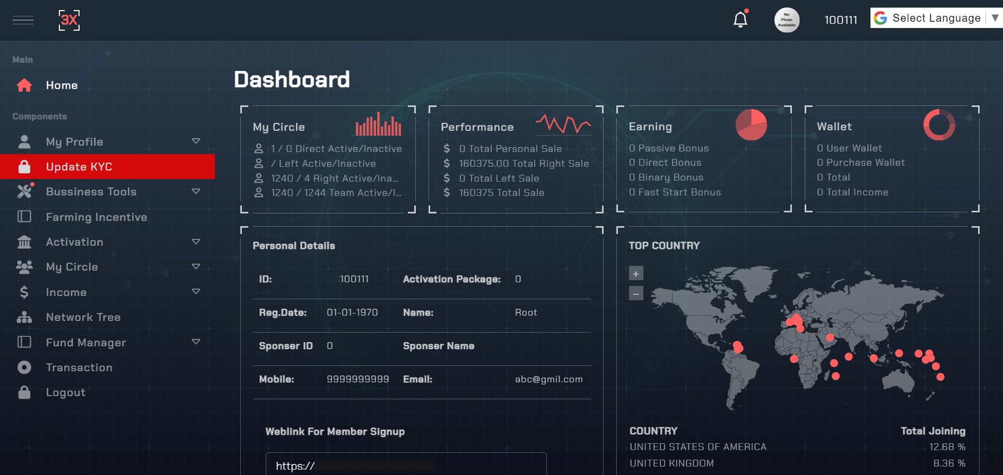Open the notification bell
Screen dimensions: 1003x475
(x=740, y=20)
